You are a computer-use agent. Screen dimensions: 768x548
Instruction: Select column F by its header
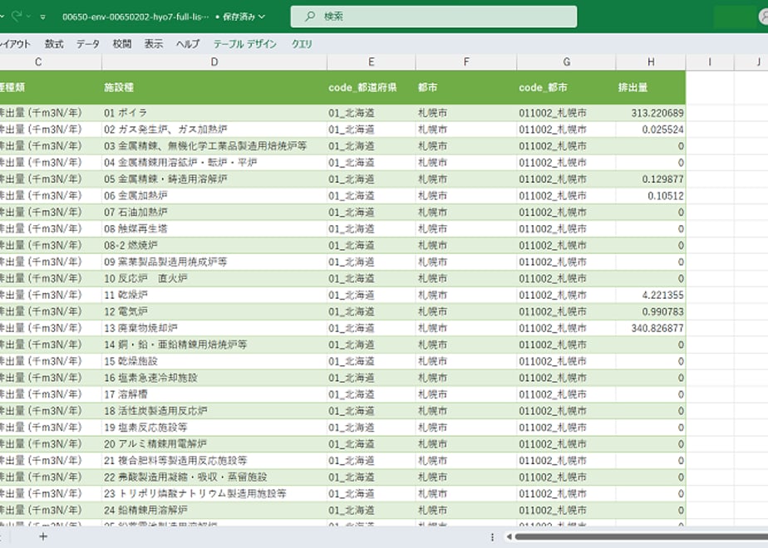(x=466, y=62)
